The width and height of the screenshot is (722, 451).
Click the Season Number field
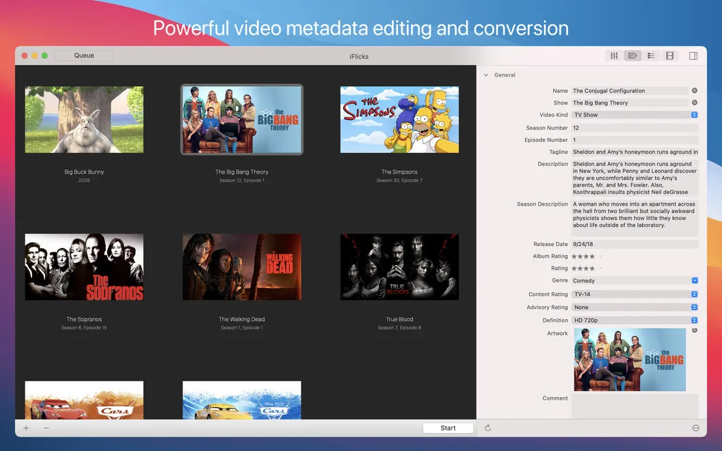pos(635,128)
